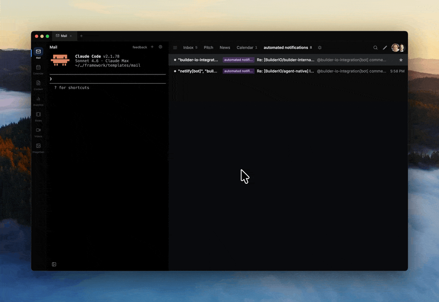This screenshot has width=439, height=302.
Task: Open a new tab with the plus button
Action: [81, 36]
